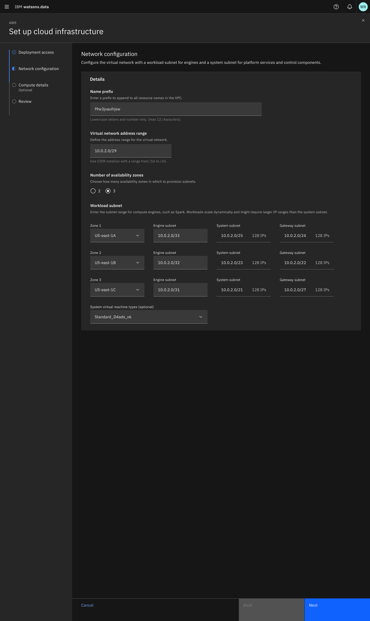Edit Zone 3 engine subnet 10.0.2.0/31
The height and width of the screenshot is (621, 370).
180,290
